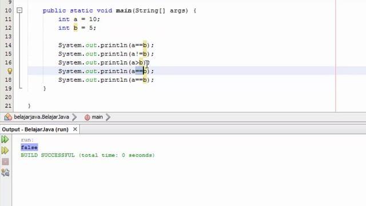366x206 pixels.
Task: Click the main method breadcrumb
Action: (x=97, y=117)
